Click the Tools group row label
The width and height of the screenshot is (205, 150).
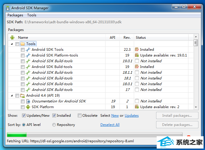pyautogui.click(x=31, y=44)
